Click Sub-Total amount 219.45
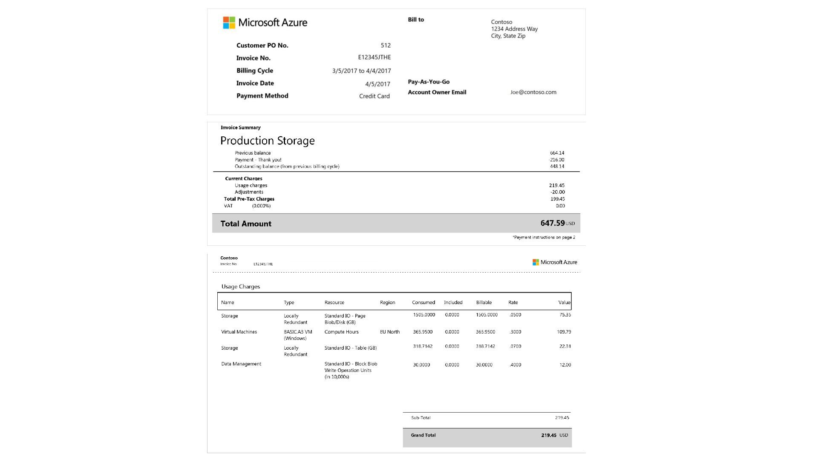Viewport: 818px width, 460px height. (x=562, y=418)
